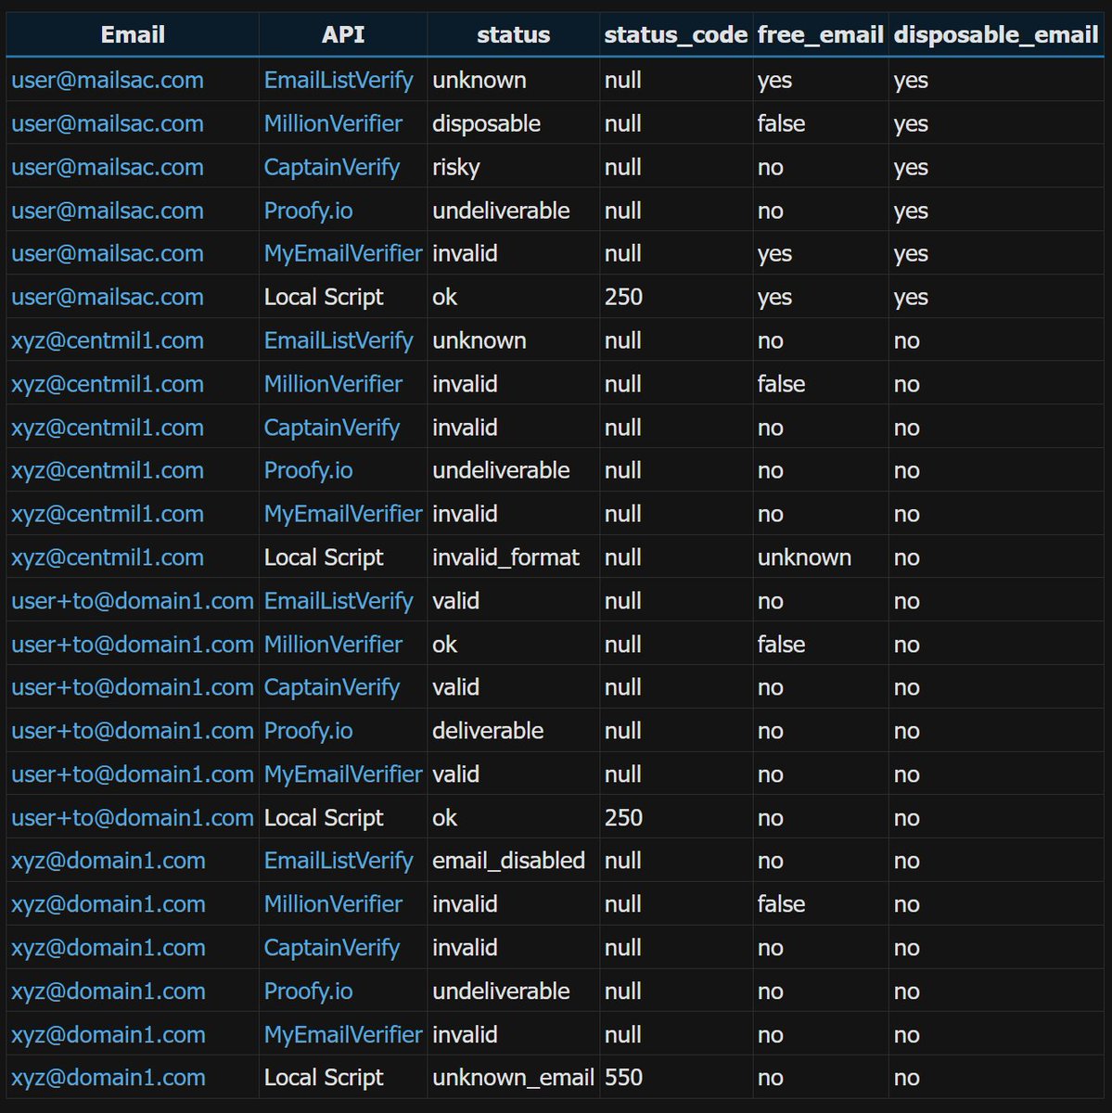
Task: Click the API column header
Action: tap(343, 35)
